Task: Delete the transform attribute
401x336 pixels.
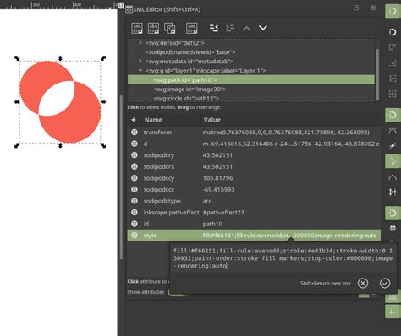Action: pyautogui.click(x=135, y=133)
